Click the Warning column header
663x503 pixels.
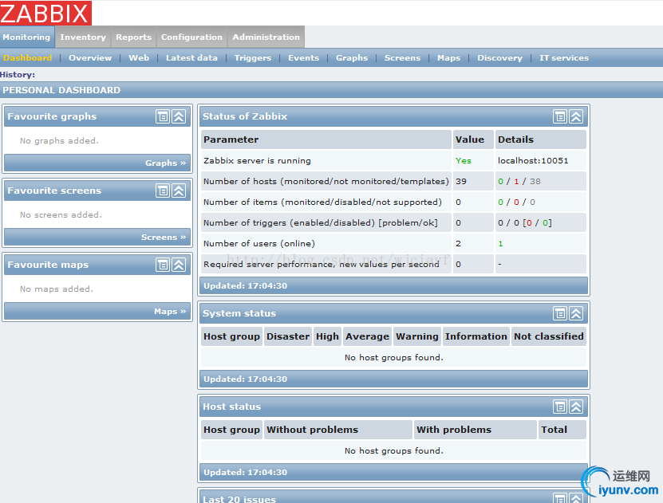(x=417, y=336)
